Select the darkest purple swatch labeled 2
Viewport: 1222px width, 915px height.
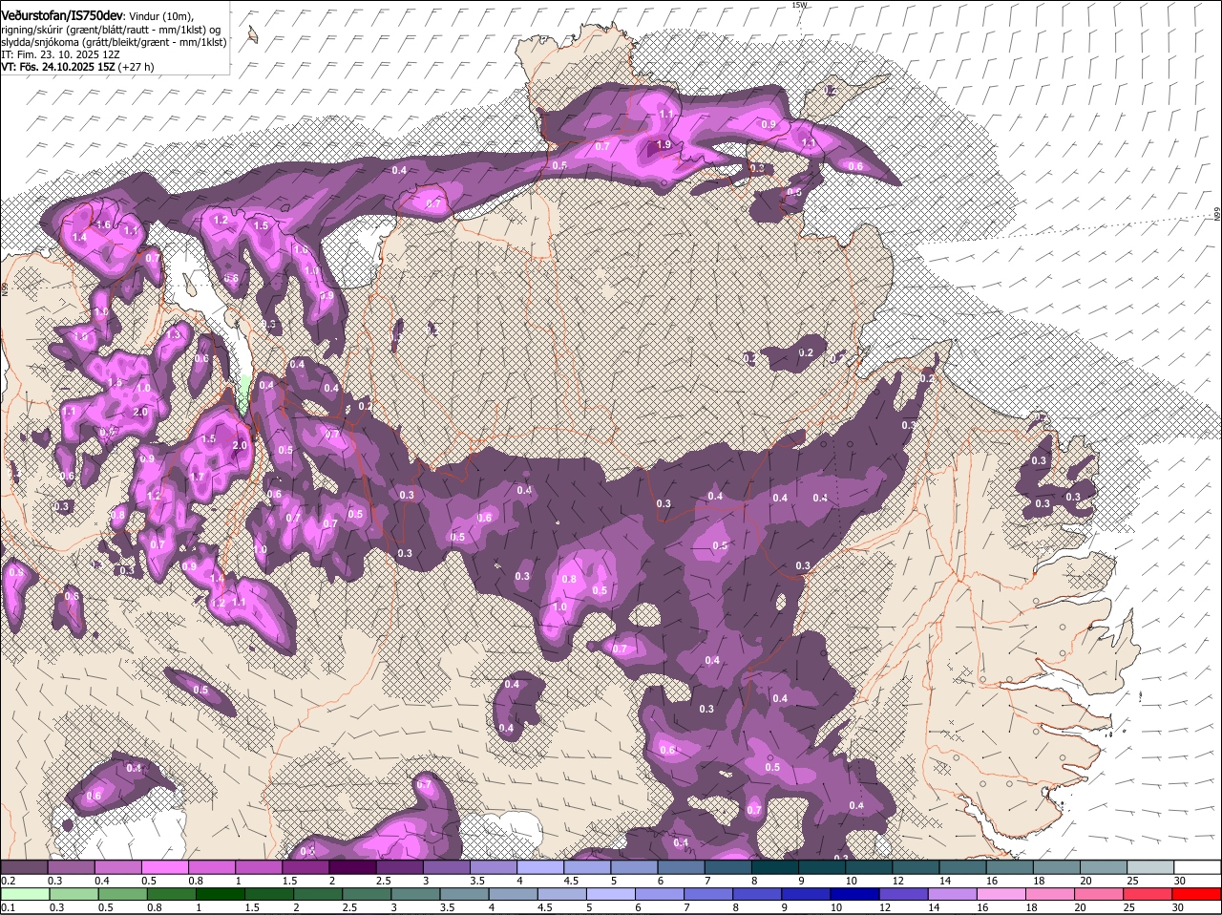coord(352,866)
